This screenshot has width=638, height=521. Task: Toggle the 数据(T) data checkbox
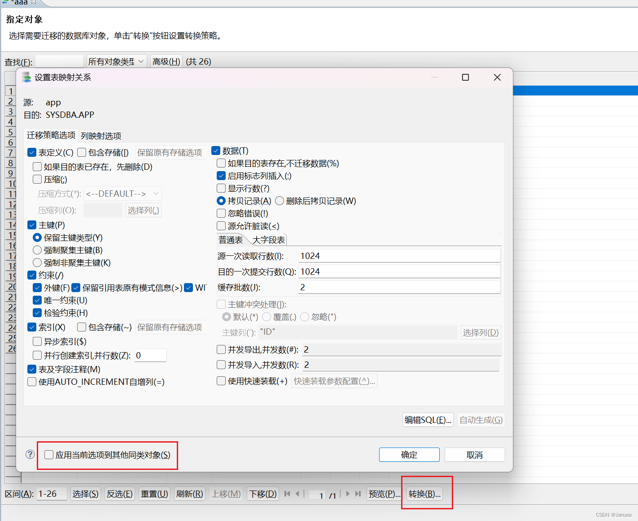coord(216,151)
